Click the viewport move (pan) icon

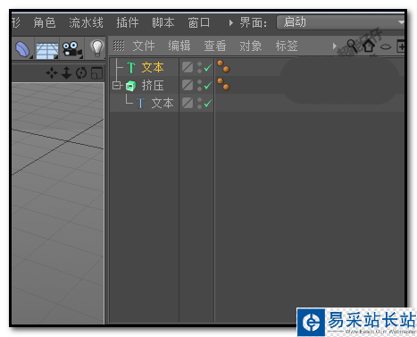pyautogui.click(x=52, y=73)
